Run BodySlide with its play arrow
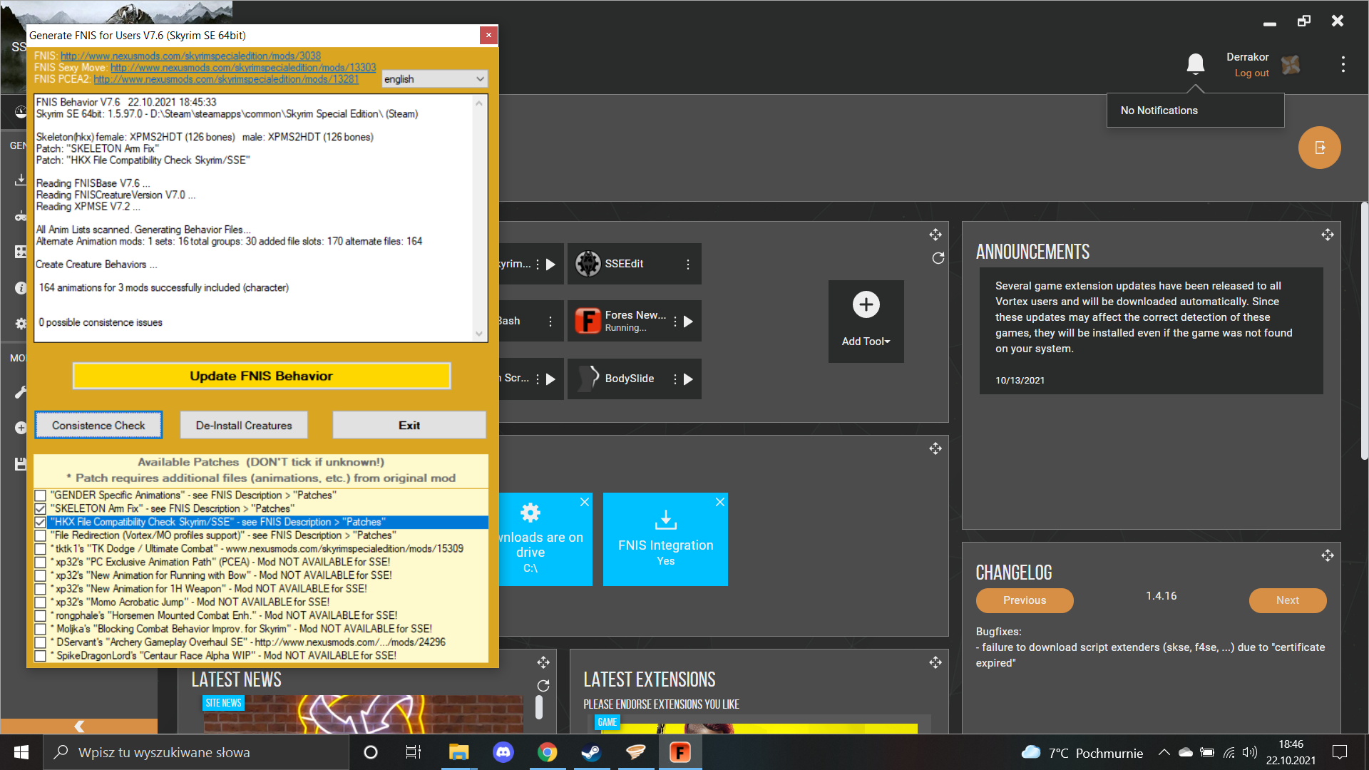1369x770 pixels. click(x=688, y=379)
